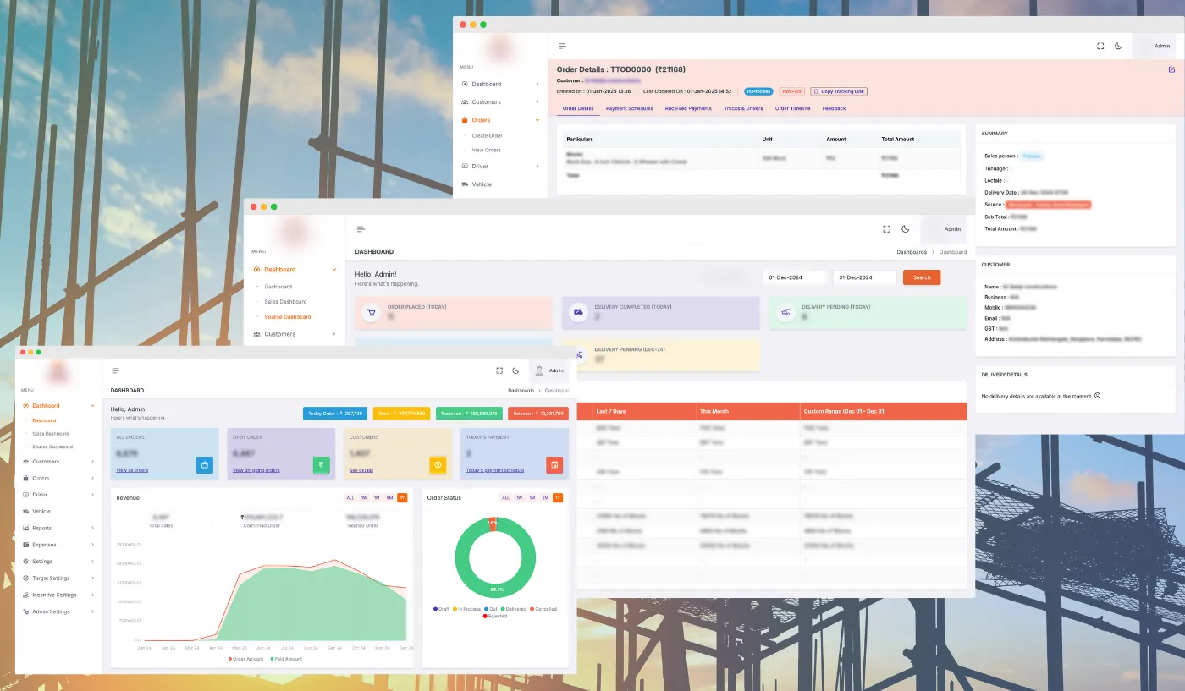1185x691 pixels.
Task: Click the orange Search button
Action: (921, 277)
